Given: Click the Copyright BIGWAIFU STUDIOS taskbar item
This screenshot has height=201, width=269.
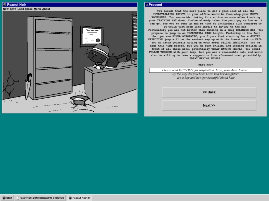Looking at the screenshot, I should (41, 198).
